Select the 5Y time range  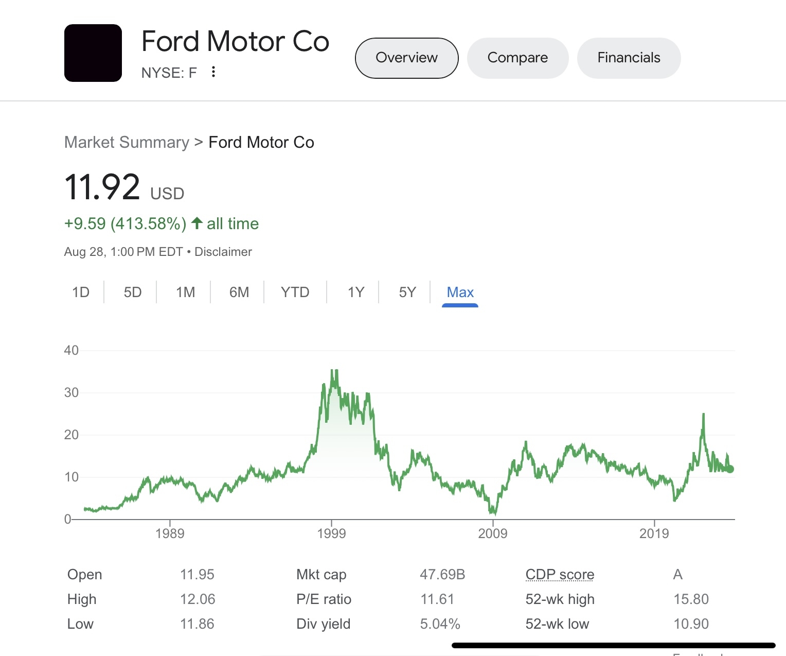[407, 292]
